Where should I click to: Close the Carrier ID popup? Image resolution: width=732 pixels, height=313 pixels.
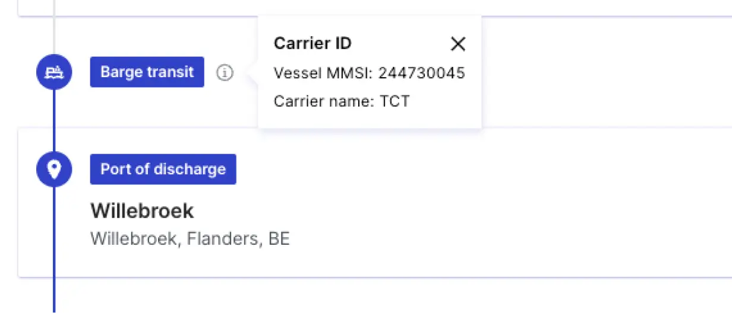457,44
